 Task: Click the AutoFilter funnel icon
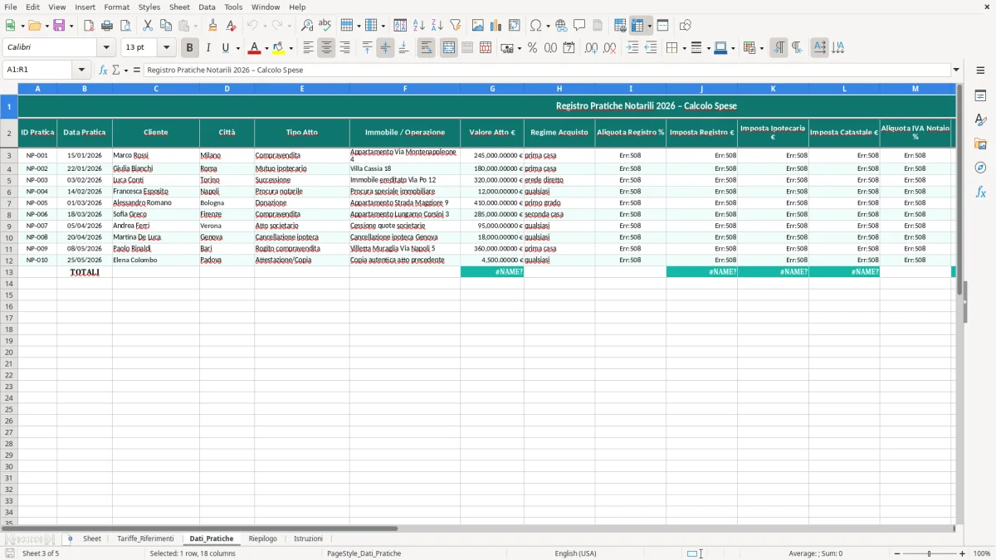[x=456, y=26]
